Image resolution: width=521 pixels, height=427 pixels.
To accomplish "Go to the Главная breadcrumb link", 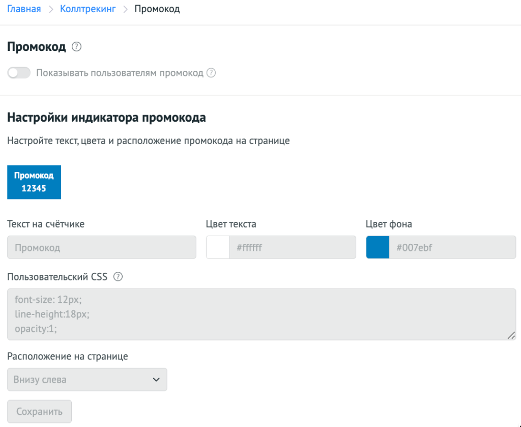I will tap(24, 9).
